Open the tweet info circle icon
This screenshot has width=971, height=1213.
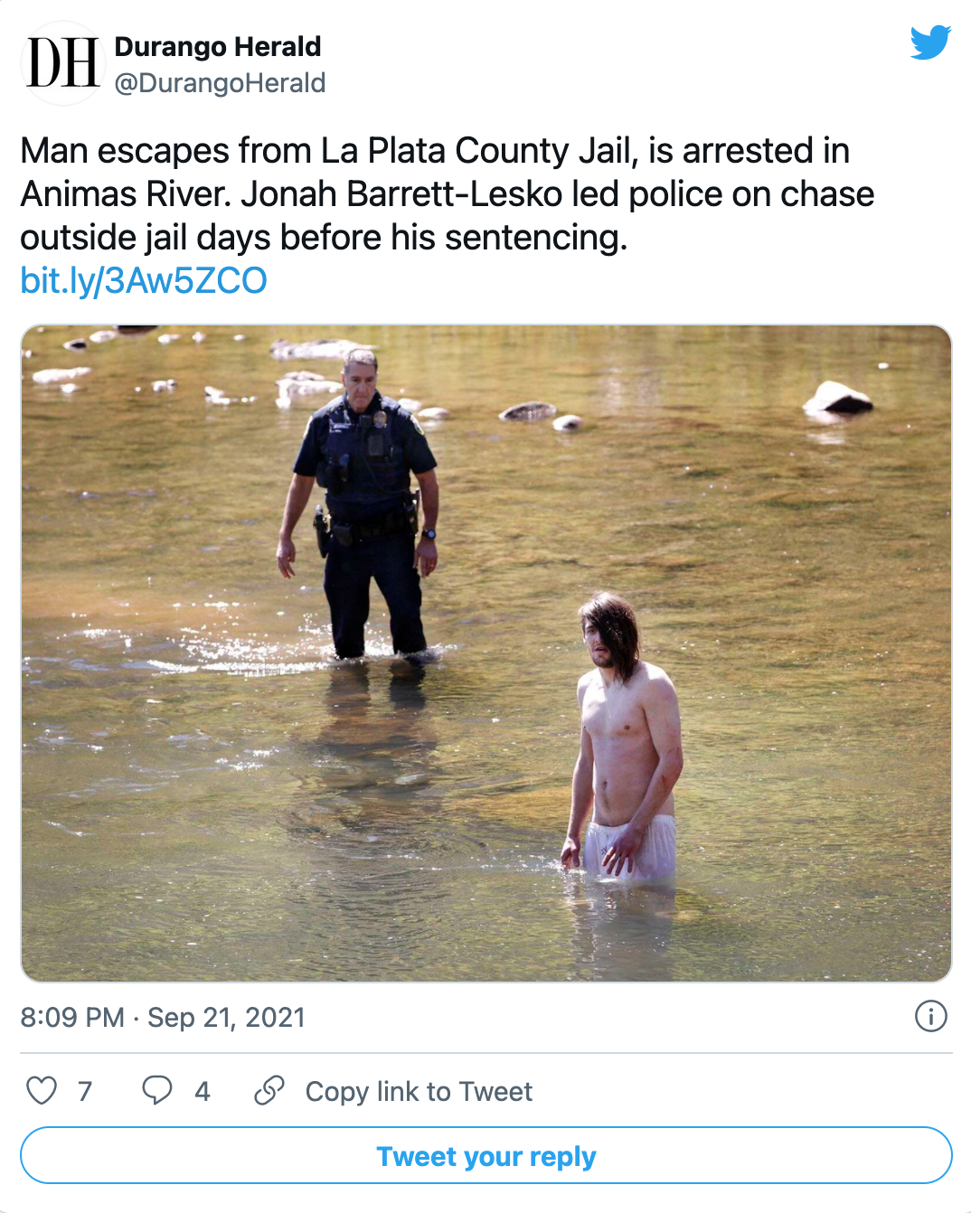click(931, 1016)
